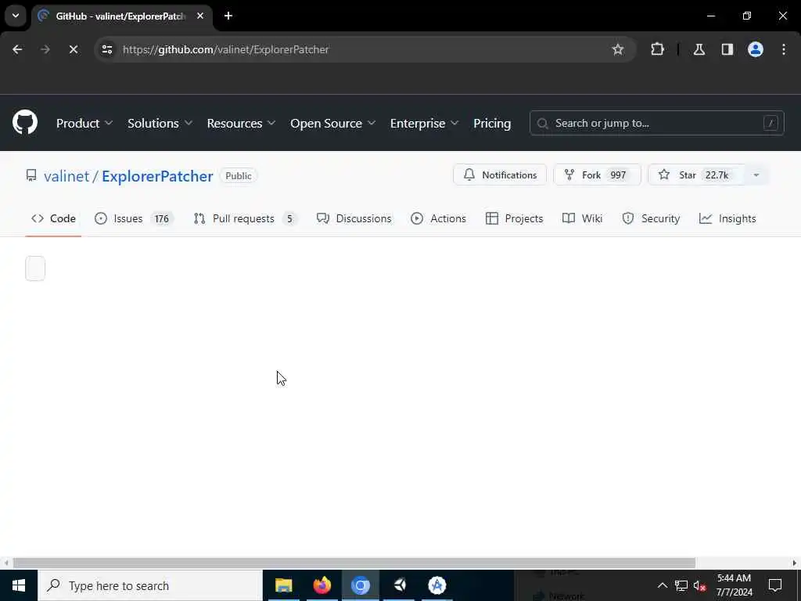This screenshot has height=601, width=801.
Task: View site information icon in address bar
Action: point(106,49)
